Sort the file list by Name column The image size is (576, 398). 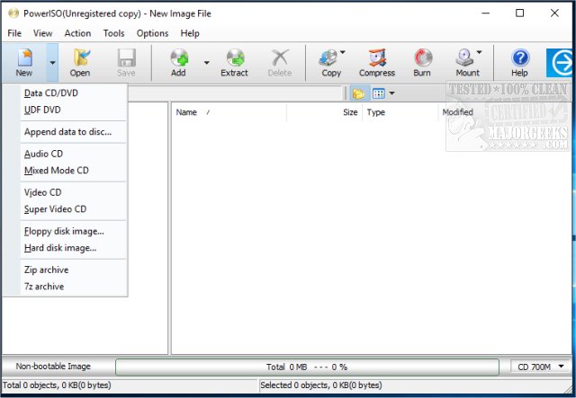click(x=187, y=112)
